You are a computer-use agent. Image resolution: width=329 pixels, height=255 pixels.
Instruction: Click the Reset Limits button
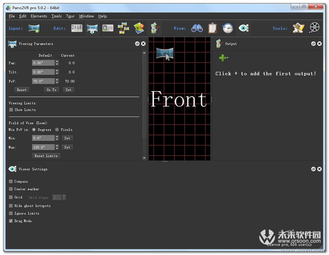click(x=46, y=156)
